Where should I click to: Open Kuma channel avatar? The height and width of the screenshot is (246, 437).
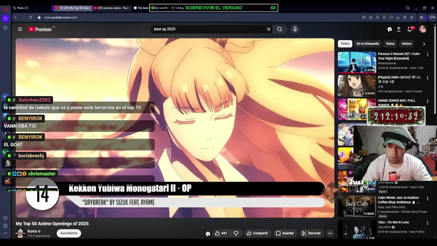coord(20,233)
